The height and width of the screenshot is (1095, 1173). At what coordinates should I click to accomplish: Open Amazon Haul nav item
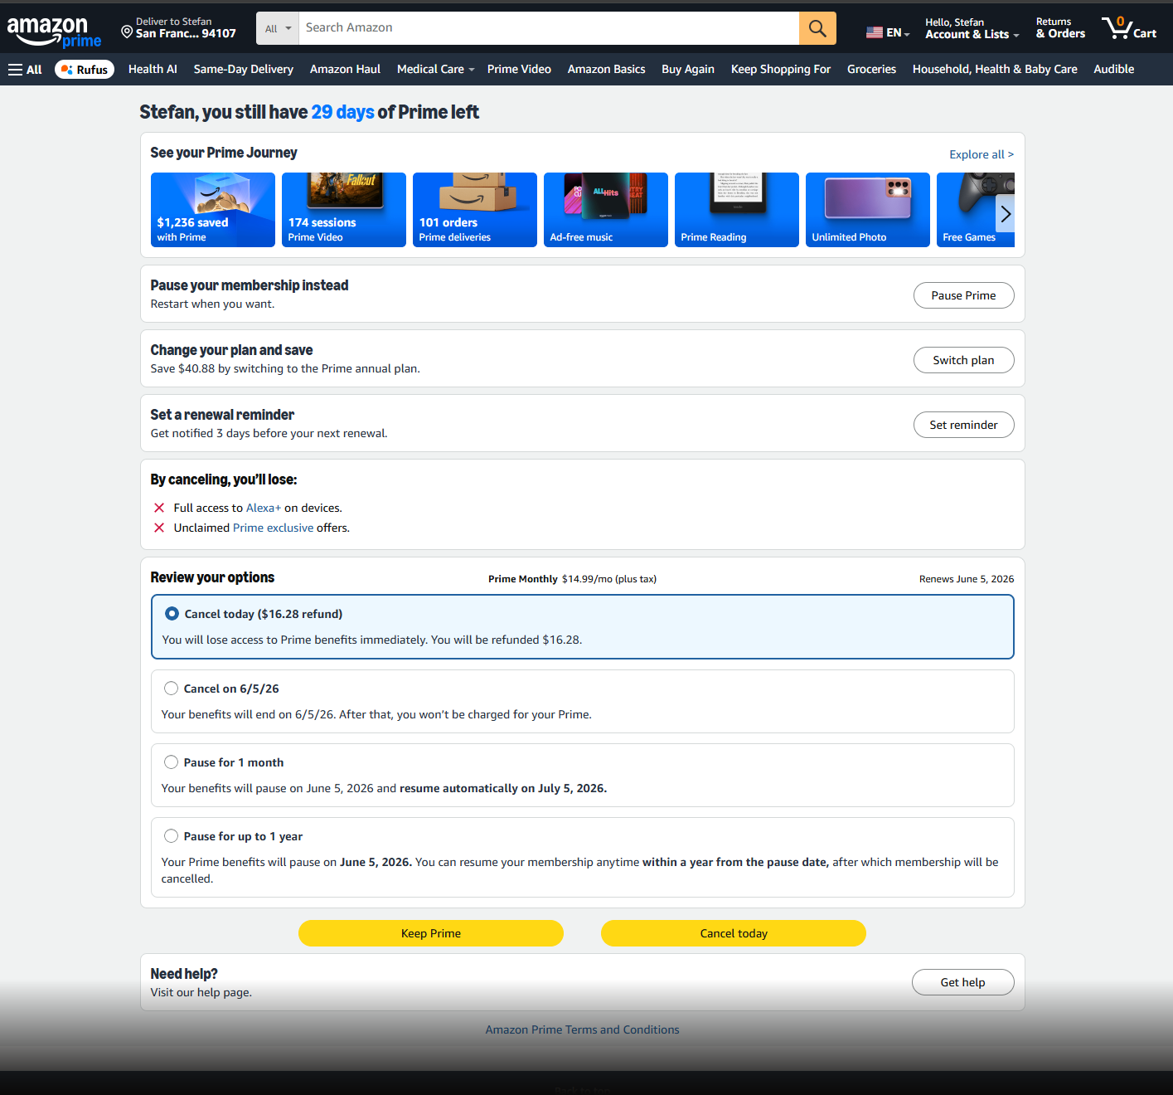pos(345,70)
